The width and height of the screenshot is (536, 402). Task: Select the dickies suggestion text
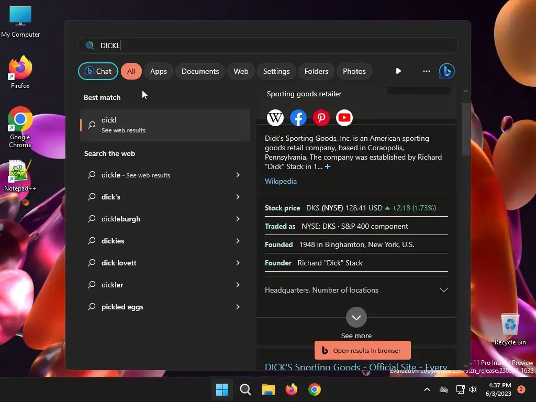click(x=113, y=241)
